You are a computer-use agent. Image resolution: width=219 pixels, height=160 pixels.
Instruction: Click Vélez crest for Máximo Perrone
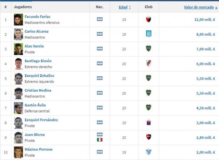148,152
